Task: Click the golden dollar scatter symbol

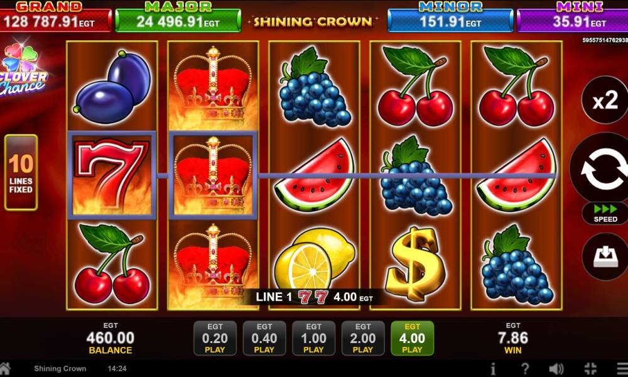Action: click(x=415, y=264)
